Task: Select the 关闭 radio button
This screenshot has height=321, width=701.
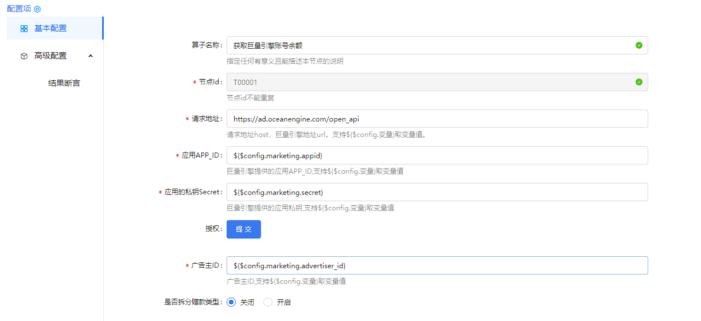Action: [231, 302]
